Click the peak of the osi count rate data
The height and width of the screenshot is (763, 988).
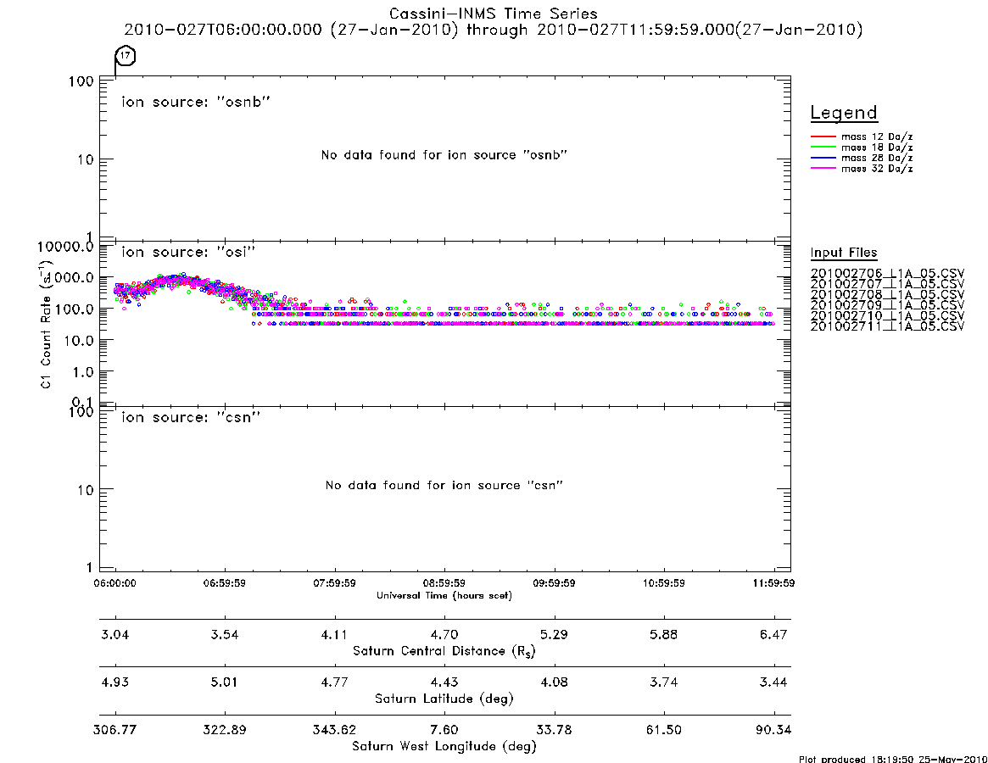[x=182, y=275]
